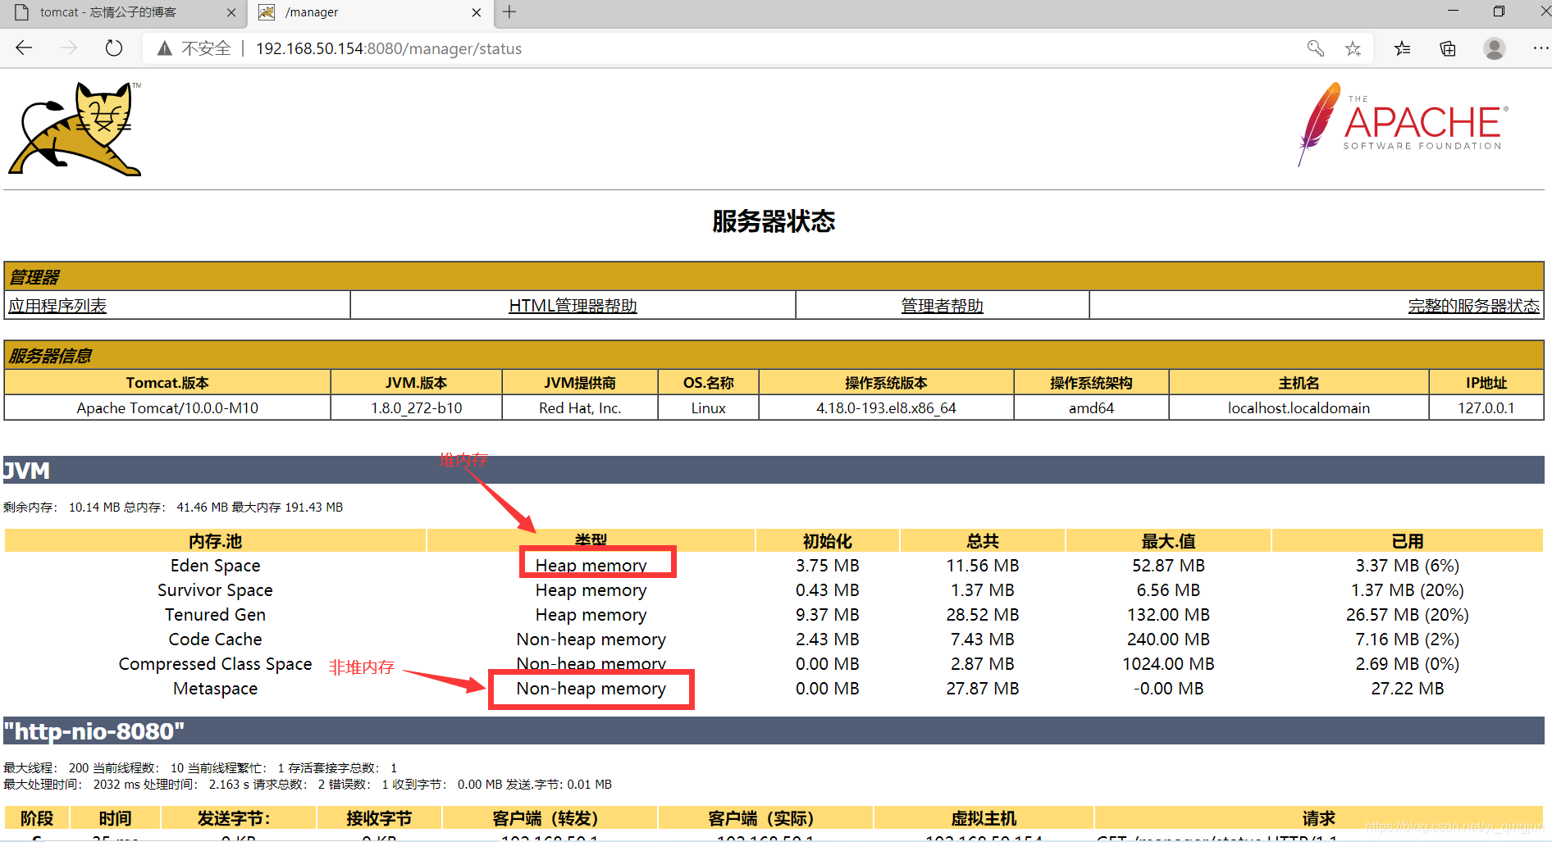Select the Linux OS name cell
This screenshot has height=842, width=1552.
click(708, 407)
